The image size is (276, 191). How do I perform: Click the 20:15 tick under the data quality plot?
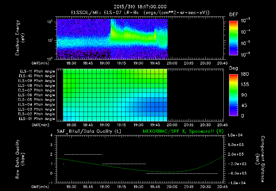click(189, 187)
